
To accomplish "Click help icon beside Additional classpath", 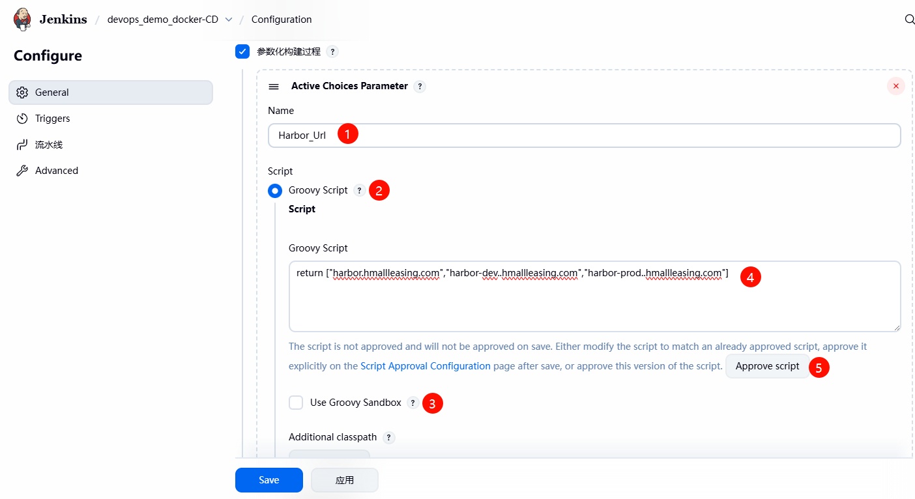I will pyautogui.click(x=388, y=437).
